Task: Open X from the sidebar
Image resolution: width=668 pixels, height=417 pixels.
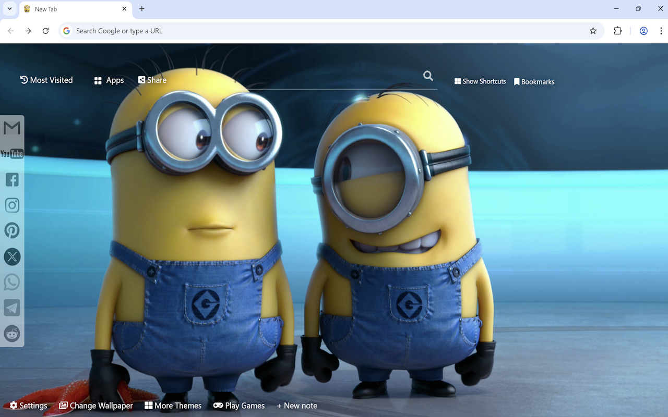Action: pyautogui.click(x=11, y=256)
